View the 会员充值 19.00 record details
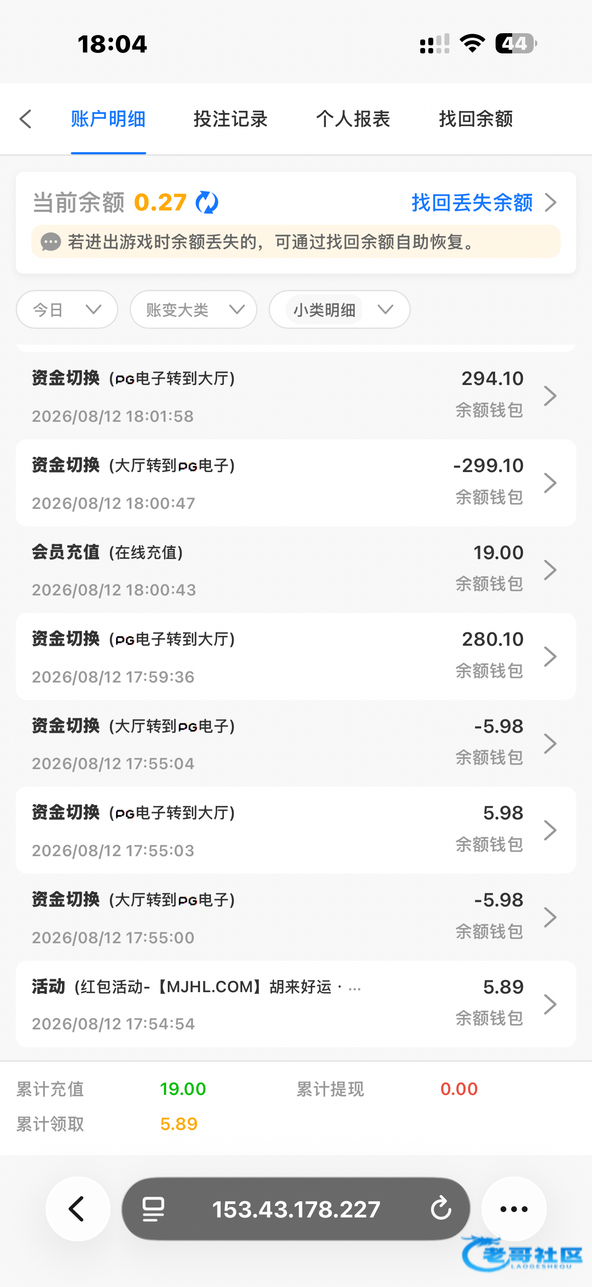This screenshot has height=1287, width=592. pos(296,569)
